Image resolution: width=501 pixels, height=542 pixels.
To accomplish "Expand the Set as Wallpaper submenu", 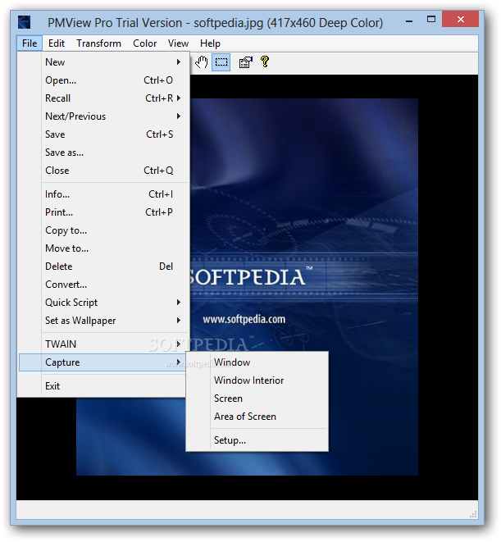I will (x=104, y=321).
